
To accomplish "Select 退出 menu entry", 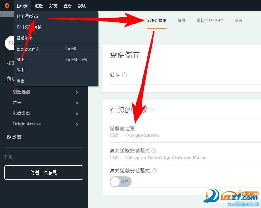I will click(x=56, y=81).
